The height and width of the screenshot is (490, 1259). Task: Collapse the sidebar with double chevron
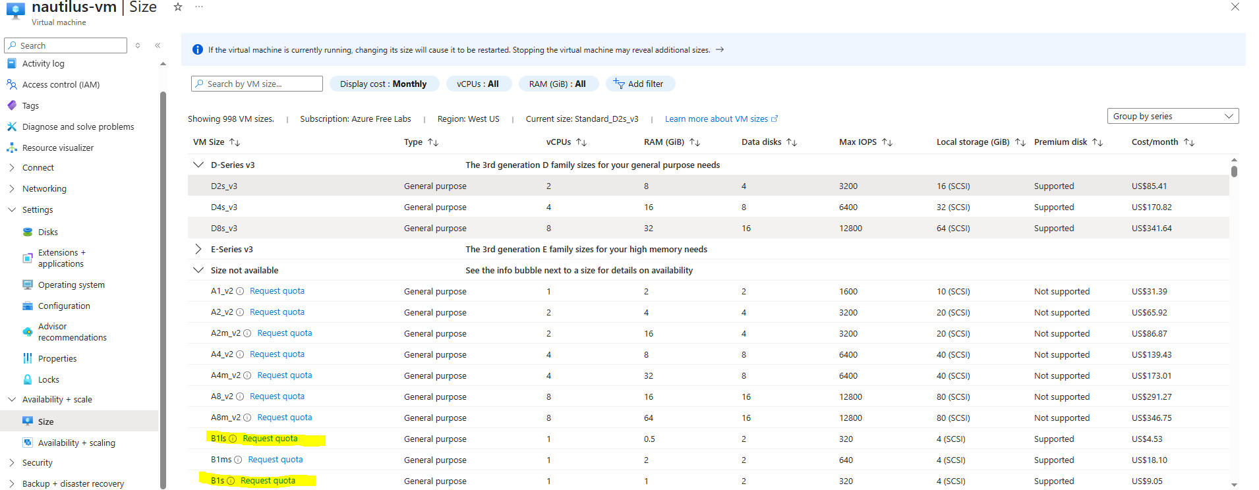158,45
